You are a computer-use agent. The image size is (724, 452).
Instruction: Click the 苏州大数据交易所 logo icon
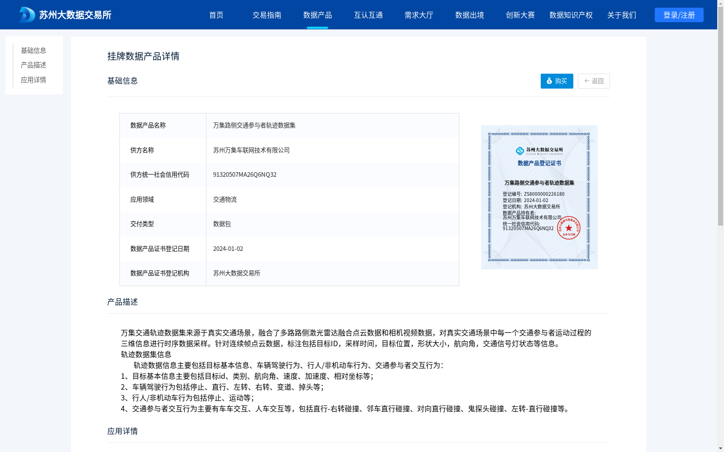point(27,15)
